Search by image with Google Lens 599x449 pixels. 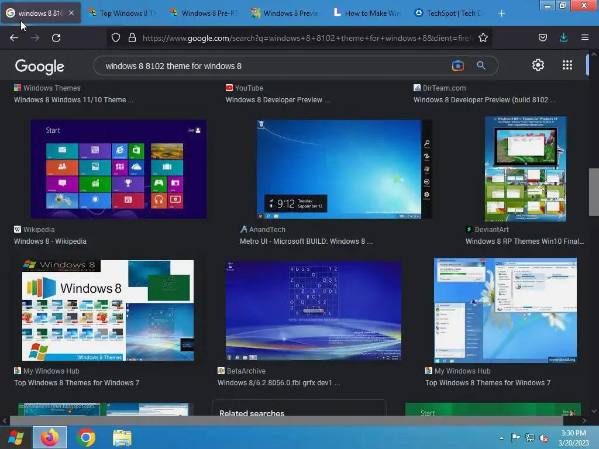(x=457, y=65)
